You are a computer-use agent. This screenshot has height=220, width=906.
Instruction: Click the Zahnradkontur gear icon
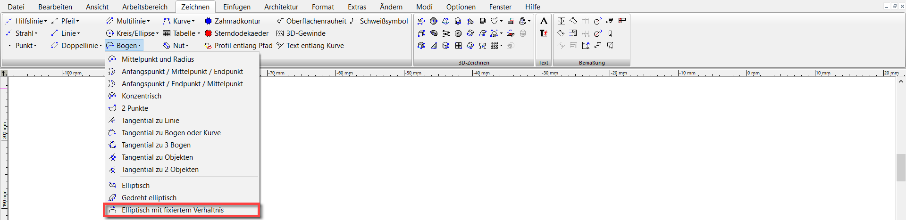[x=208, y=21]
